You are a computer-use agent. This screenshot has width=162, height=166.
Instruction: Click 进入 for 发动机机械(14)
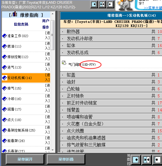pyautogui.click(x=47, y=77)
